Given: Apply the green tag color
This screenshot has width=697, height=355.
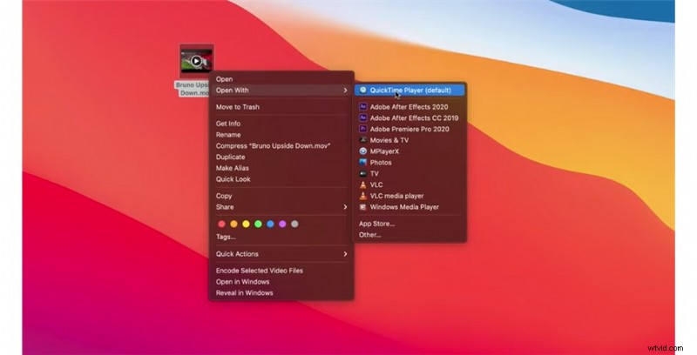Looking at the screenshot, I should point(258,224).
